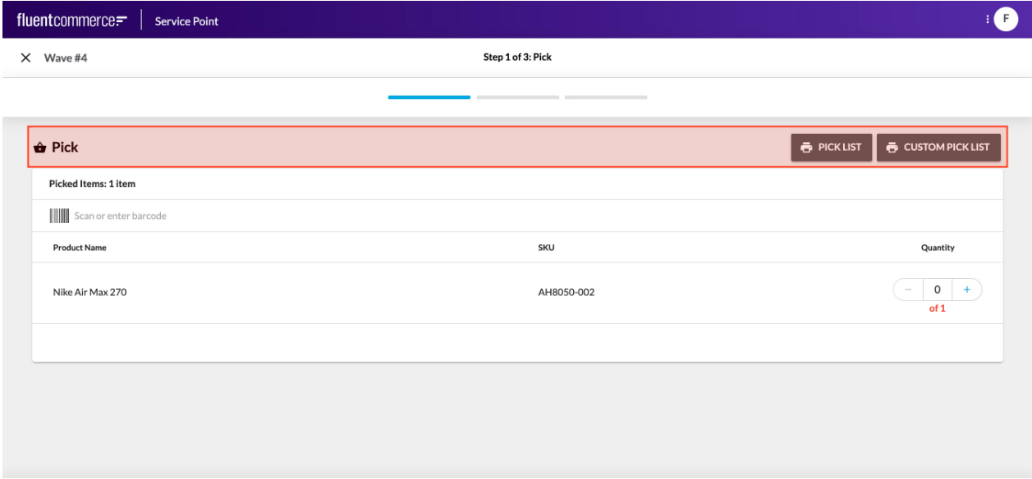
Task: Print the Custom Pick List
Action: click(x=938, y=148)
